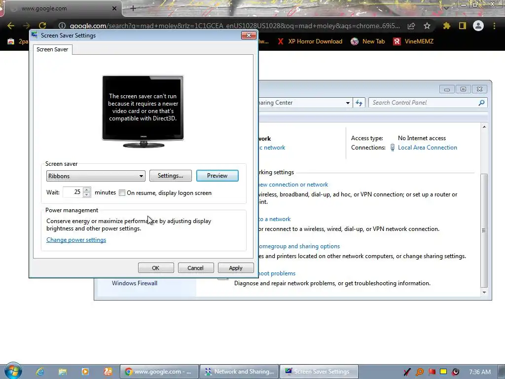Click the connect to a network link
The image size is (505, 379).
pos(275,219)
